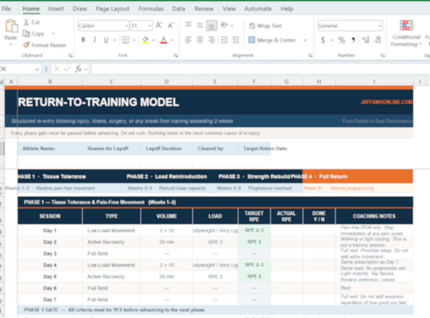Toggle Italic formatting

(94, 40)
